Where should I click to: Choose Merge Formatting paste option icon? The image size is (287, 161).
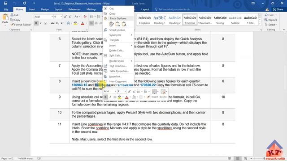(x=117, y=24)
